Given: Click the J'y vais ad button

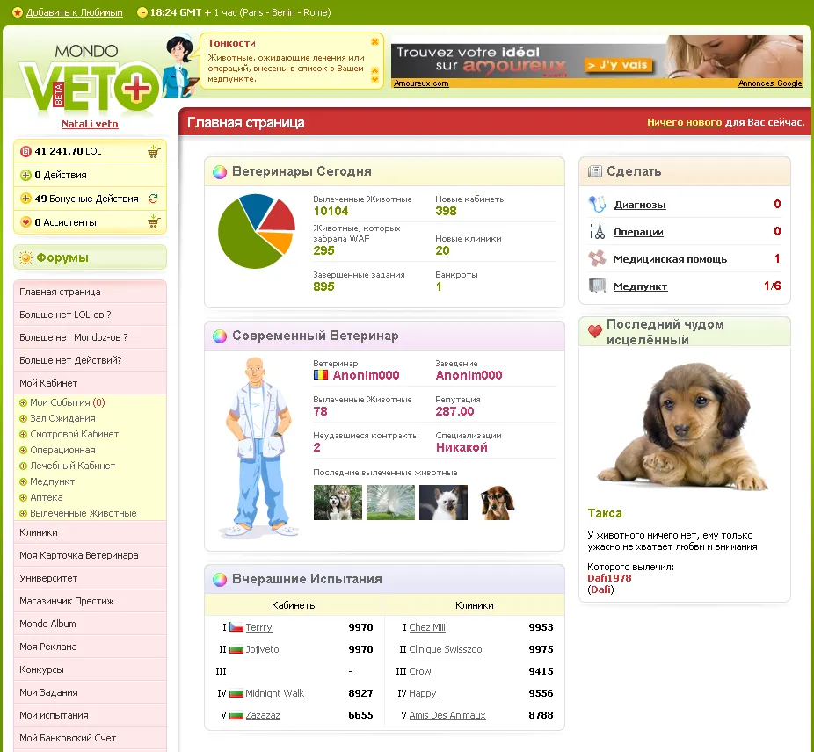Looking at the screenshot, I should pyautogui.click(x=618, y=65).
